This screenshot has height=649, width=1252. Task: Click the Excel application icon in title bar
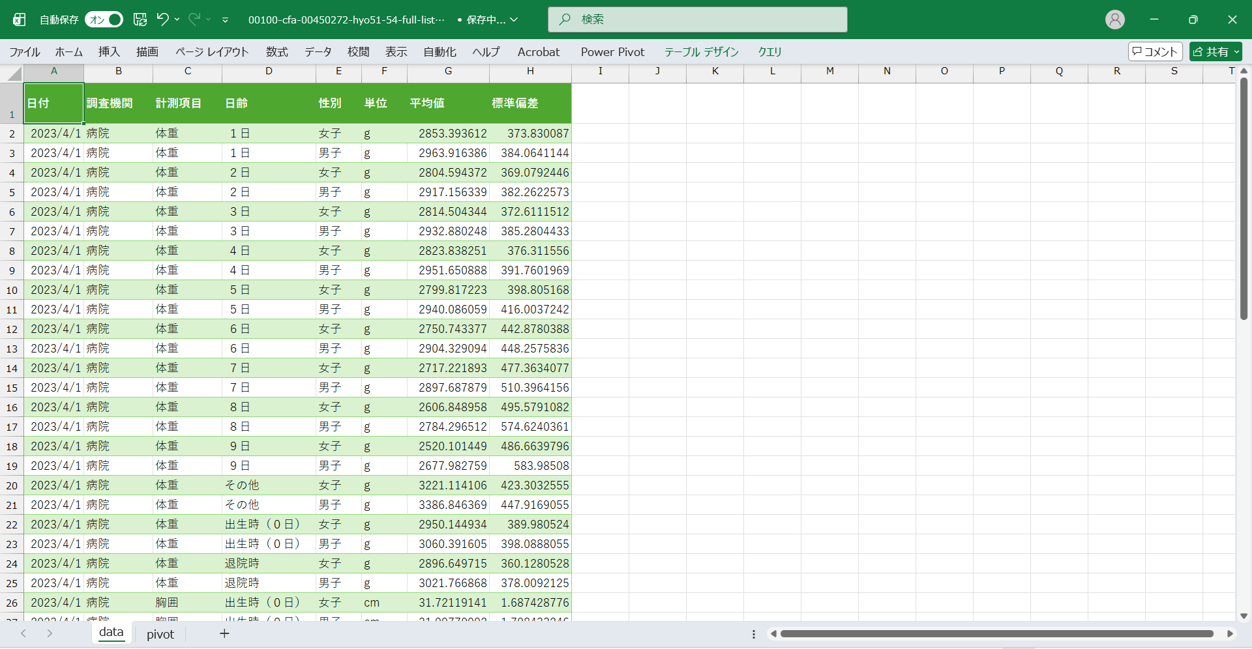pyautogui.click(x=20, y=20)
